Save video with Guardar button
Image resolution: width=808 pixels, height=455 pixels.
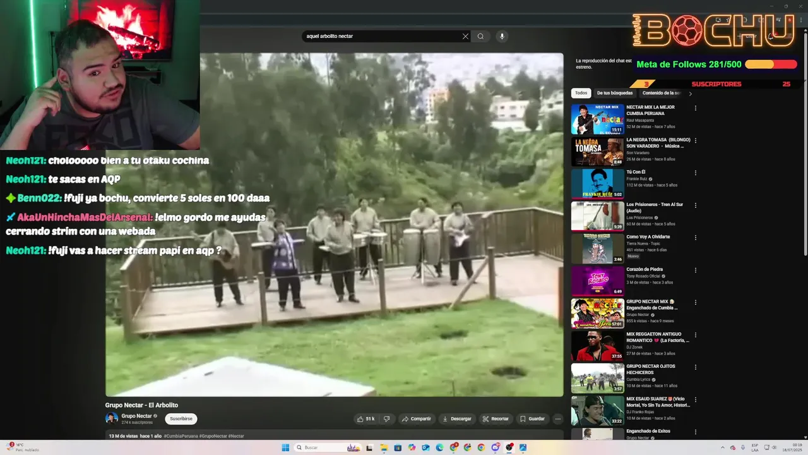pyautogui.click(x=532, y=418)
